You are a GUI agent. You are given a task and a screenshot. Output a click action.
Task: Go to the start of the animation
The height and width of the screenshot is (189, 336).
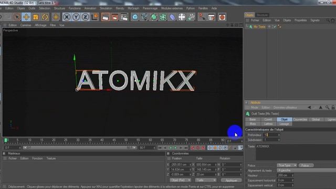point(160,148)
